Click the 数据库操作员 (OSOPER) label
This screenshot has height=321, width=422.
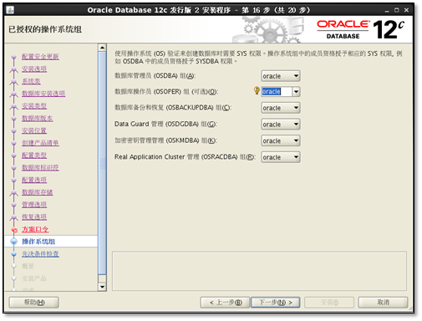point(166,91)
